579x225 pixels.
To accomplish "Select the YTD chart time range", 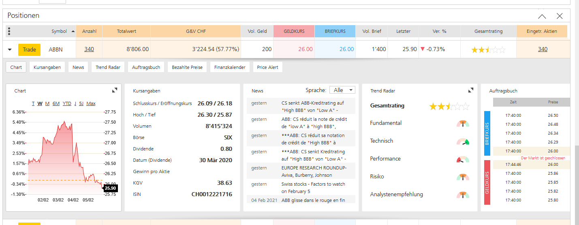I will 67,103.
